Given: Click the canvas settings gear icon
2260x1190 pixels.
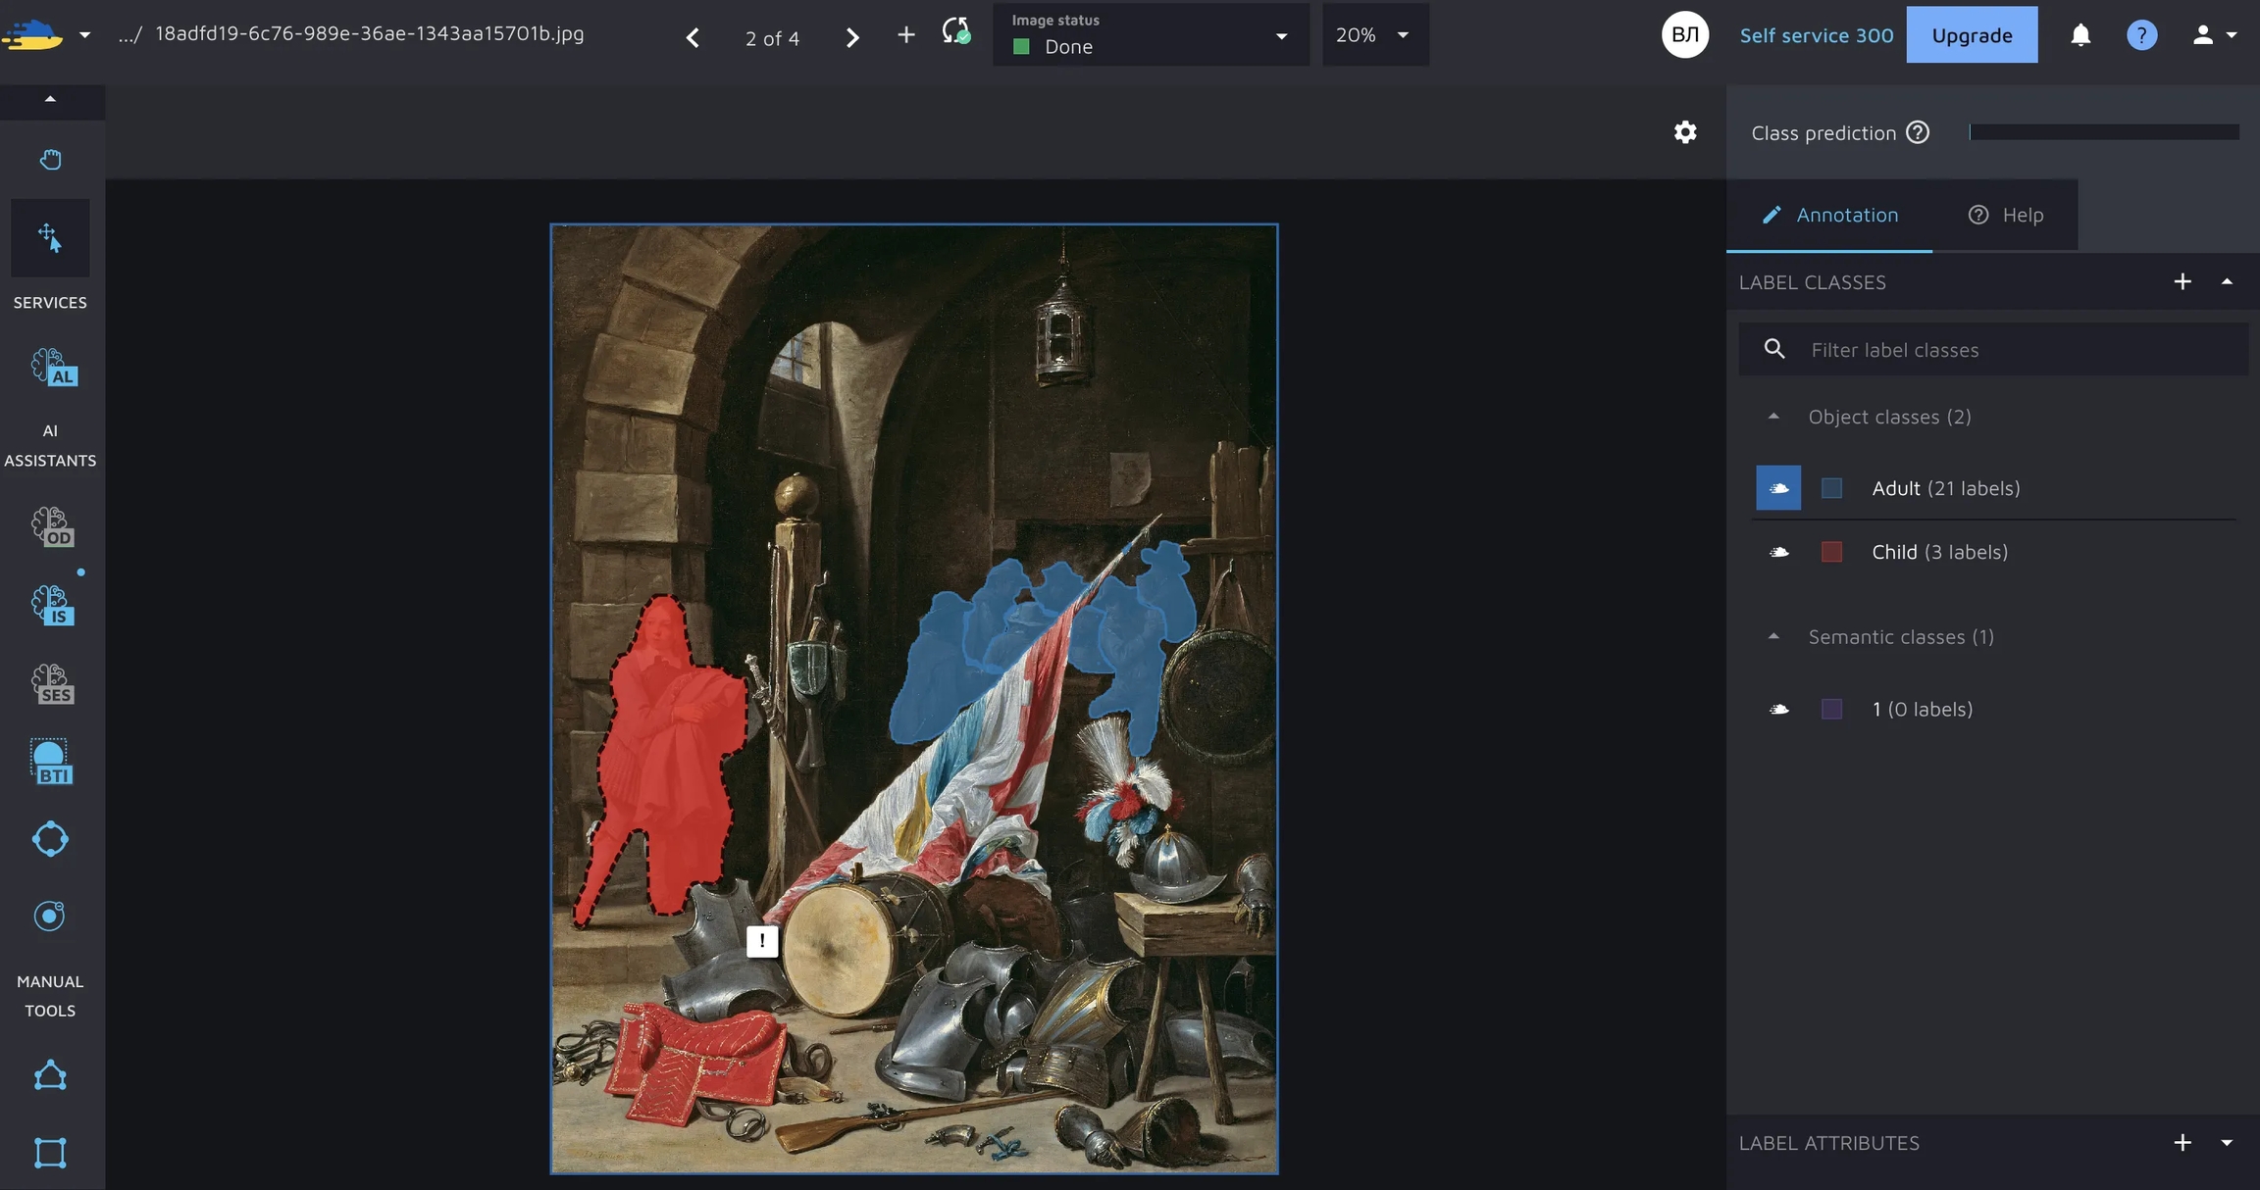Looking at the screenshot, I should 1684,132.
